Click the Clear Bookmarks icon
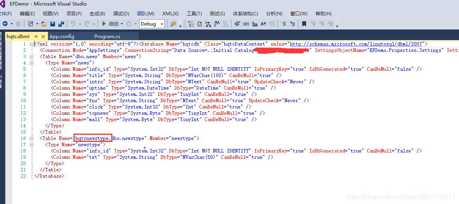This screenshot has width=459, height=204. coord(330,24)
